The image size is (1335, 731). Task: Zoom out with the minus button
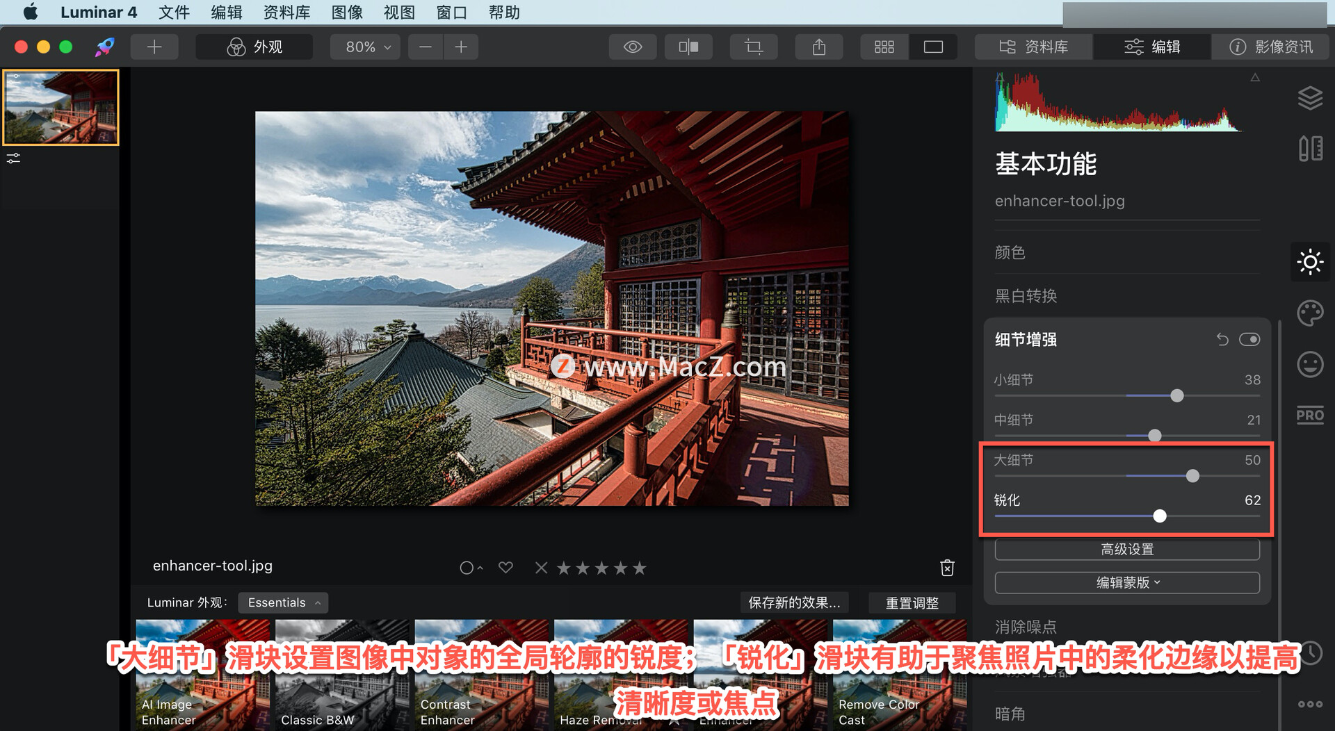[x=426, y=47]
